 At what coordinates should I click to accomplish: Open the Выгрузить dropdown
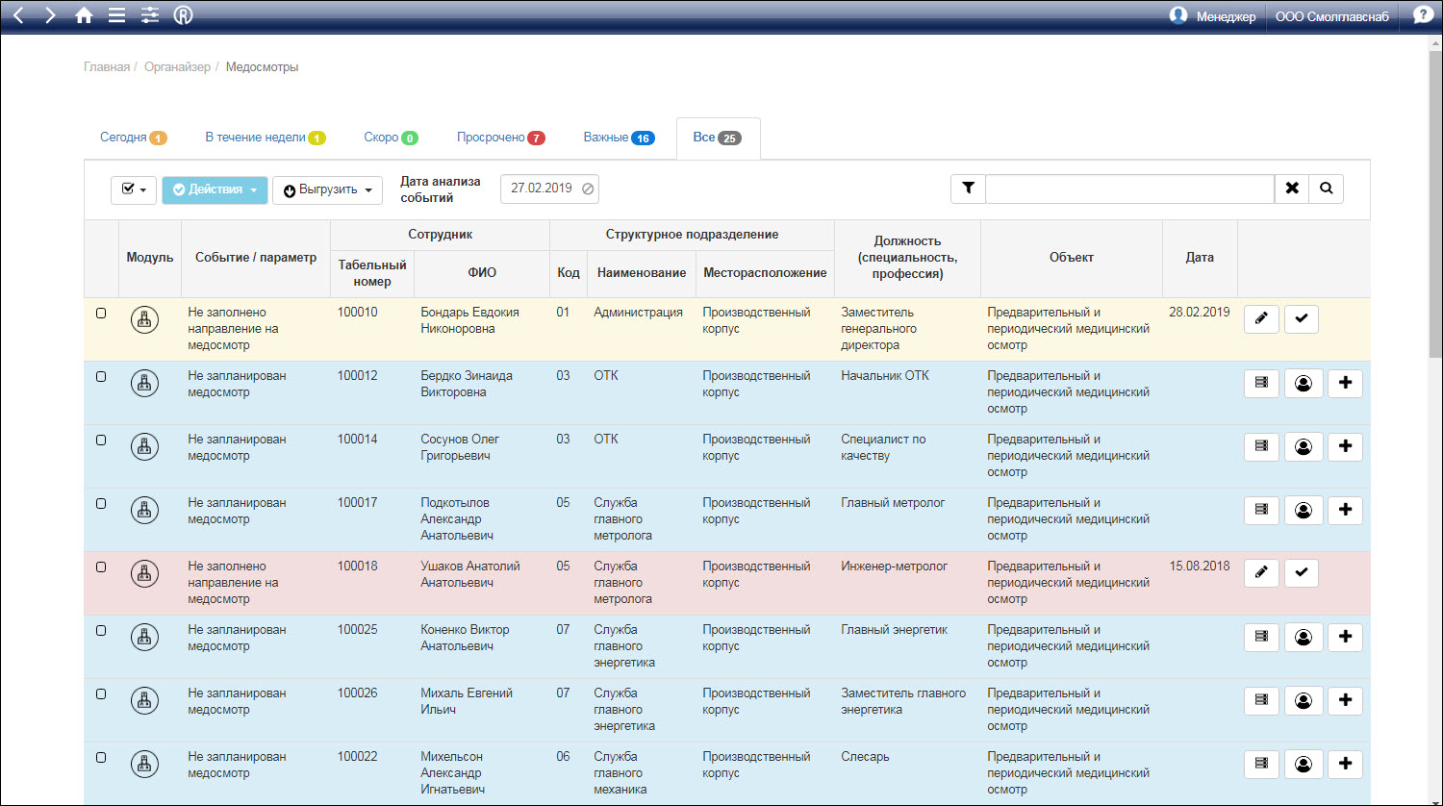pyautogui.click(x=327, y=189)
